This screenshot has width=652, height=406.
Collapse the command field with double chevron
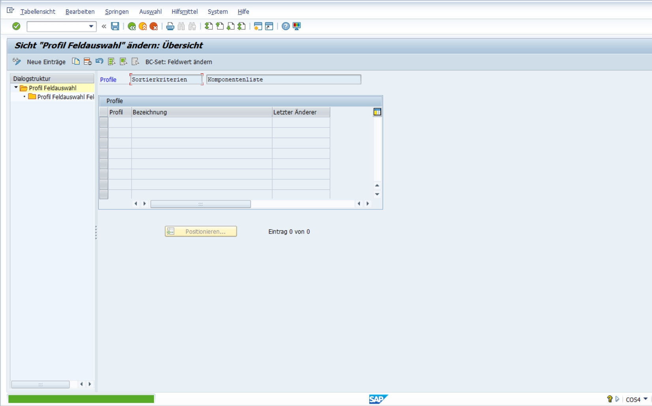pyautogui.click(x=104, y=26)
